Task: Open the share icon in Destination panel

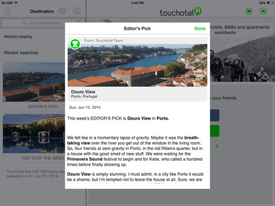Action: [x=8, y=11]
